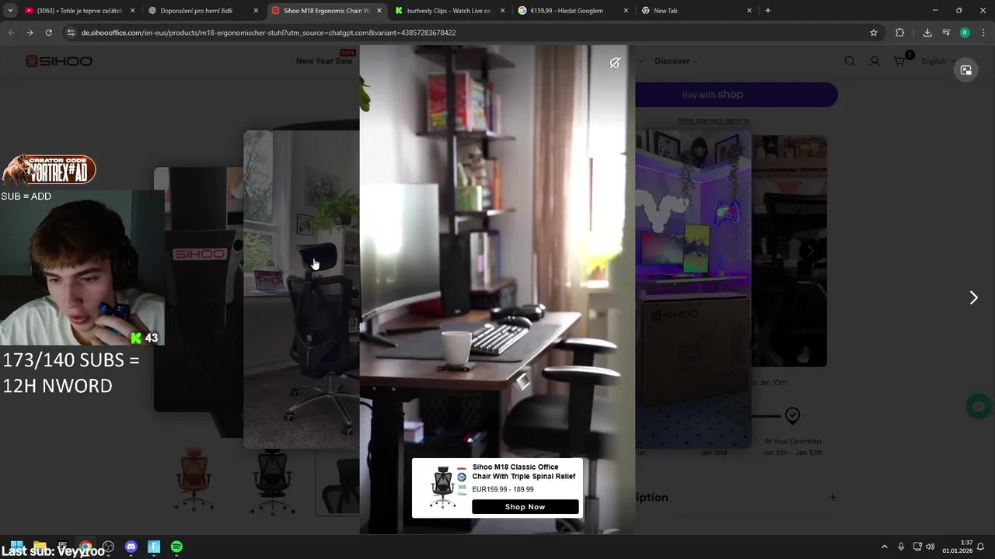The width and height of the screenshot is (995, 559).
Task: Switch to burtvesly Clips tab
Action: point(449,11)
